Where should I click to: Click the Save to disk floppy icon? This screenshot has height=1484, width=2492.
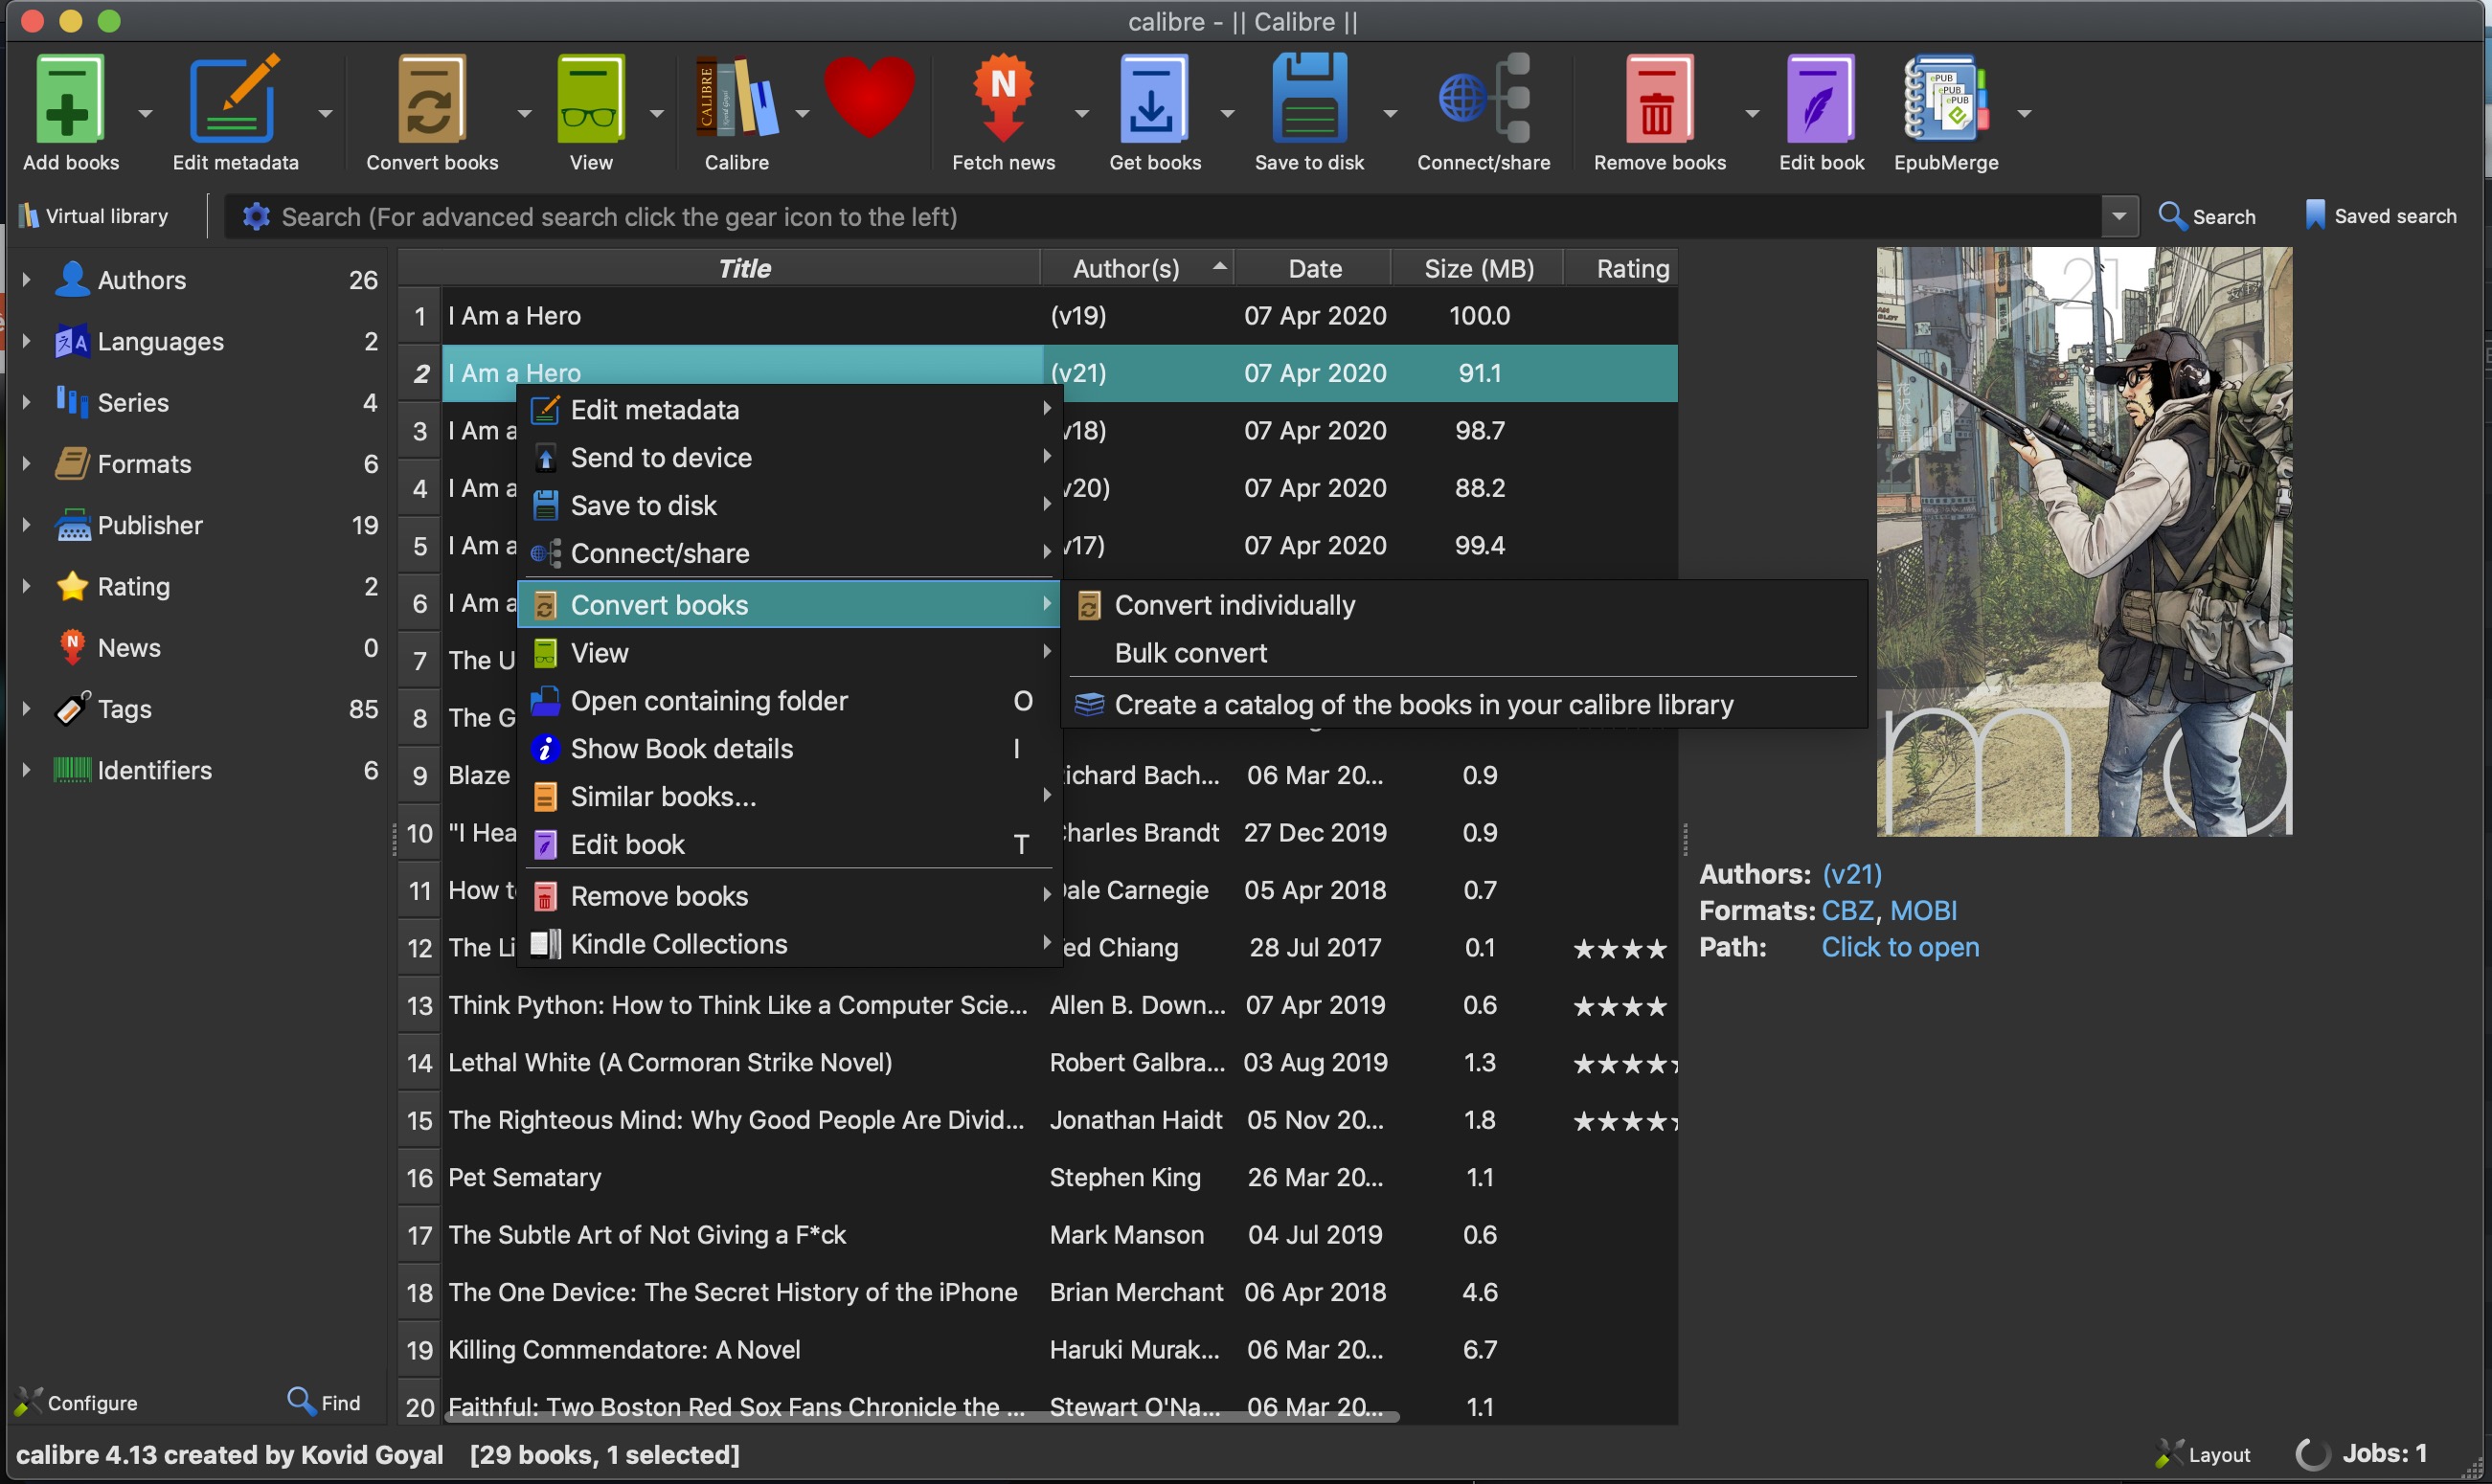click(x=1309, y=99)
